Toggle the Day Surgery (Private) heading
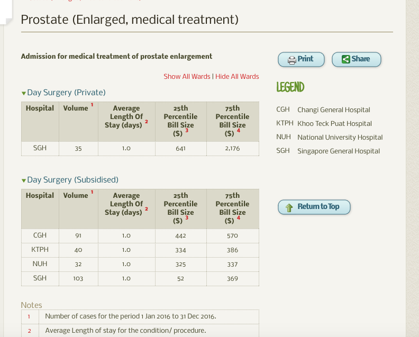Screen dimensions: 419x337 click(x=66, y=93)
